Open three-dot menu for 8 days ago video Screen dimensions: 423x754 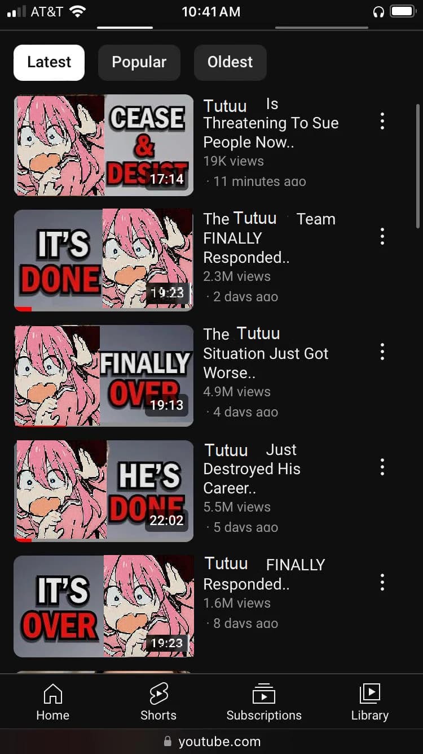coord(382,582)
